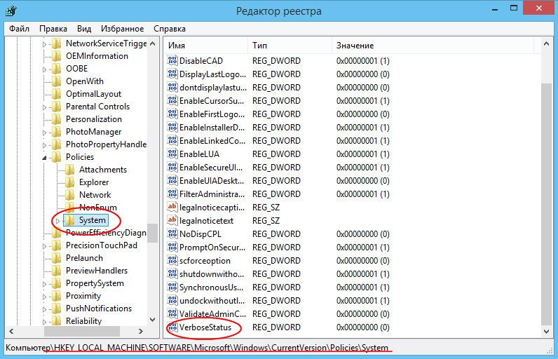Click the SynchronousUs... value icon

172,287
